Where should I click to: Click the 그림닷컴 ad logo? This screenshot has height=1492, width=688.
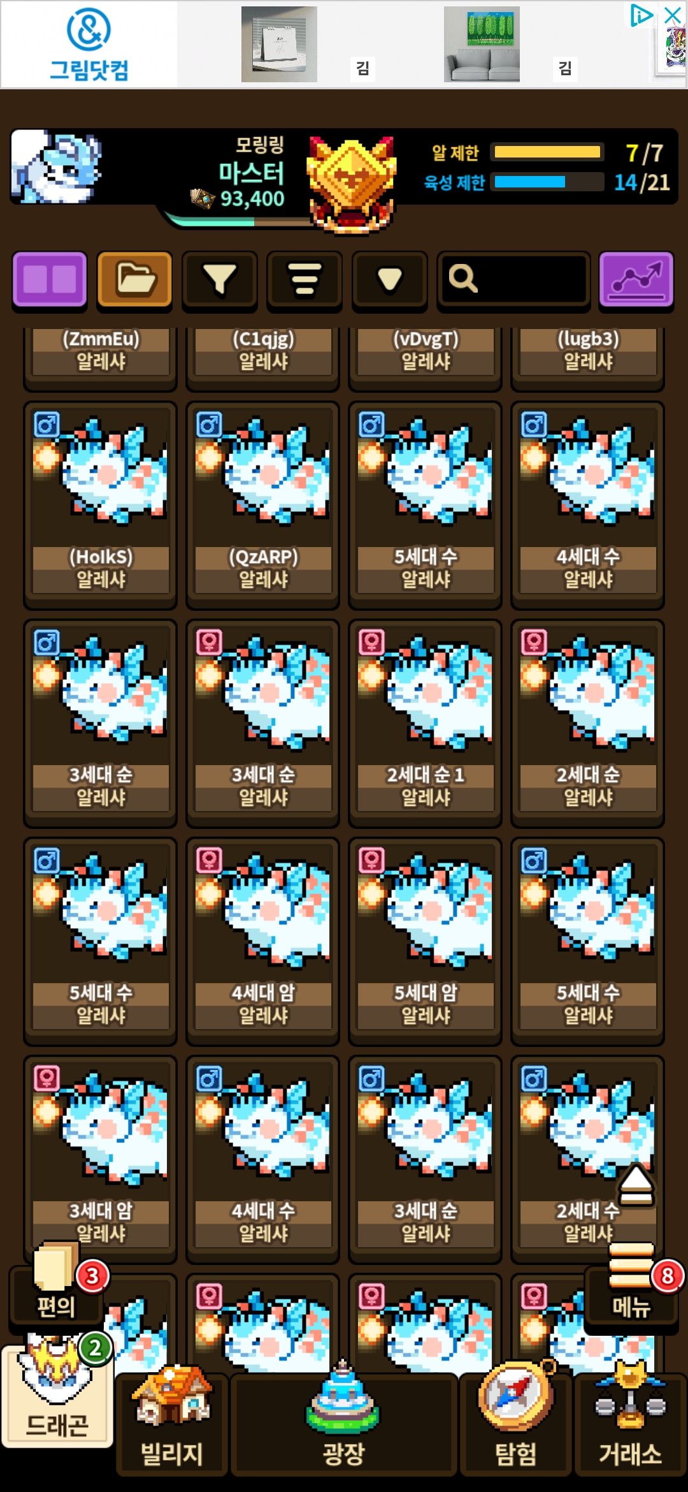tap(89, 45)
